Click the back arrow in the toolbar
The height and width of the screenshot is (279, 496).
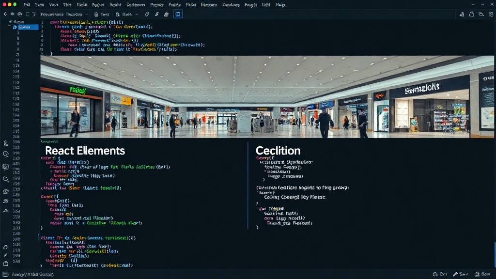coord(5,14)
